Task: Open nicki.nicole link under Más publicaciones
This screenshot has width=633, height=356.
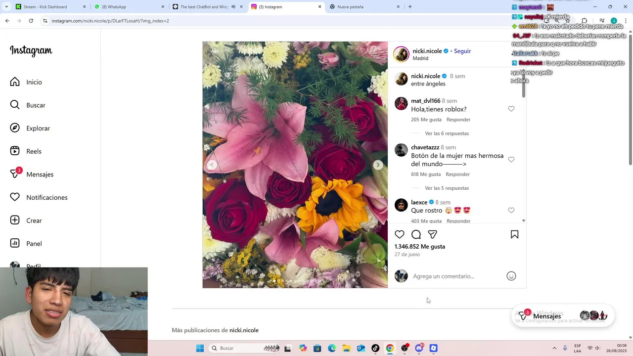Action: tap(244, 330)
